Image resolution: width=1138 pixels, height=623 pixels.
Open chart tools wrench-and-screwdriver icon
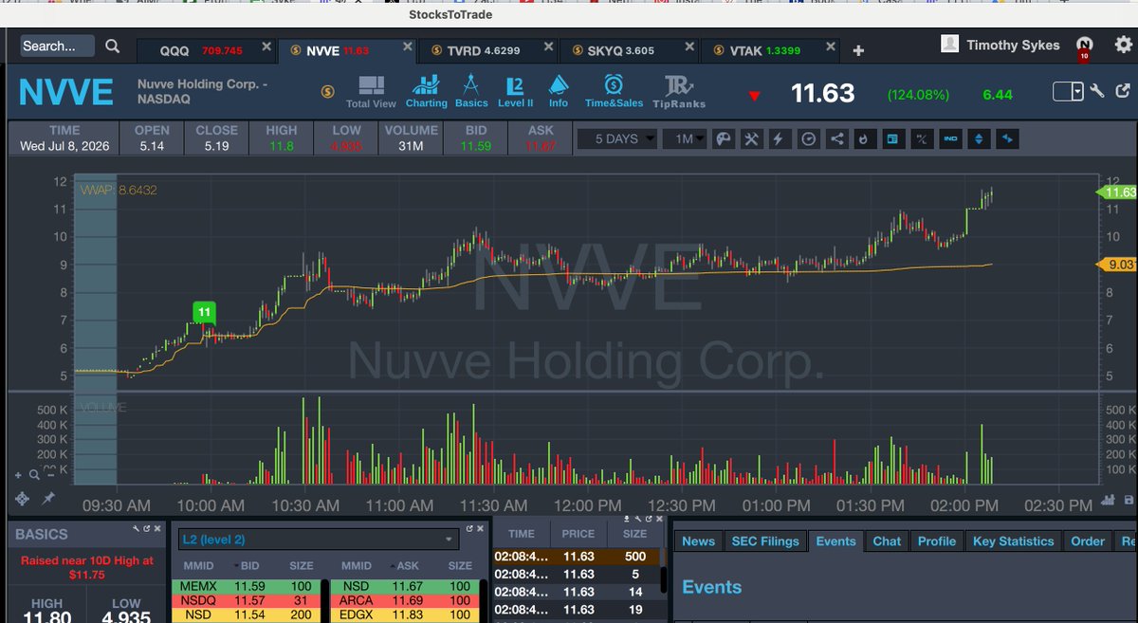point(752,138)
